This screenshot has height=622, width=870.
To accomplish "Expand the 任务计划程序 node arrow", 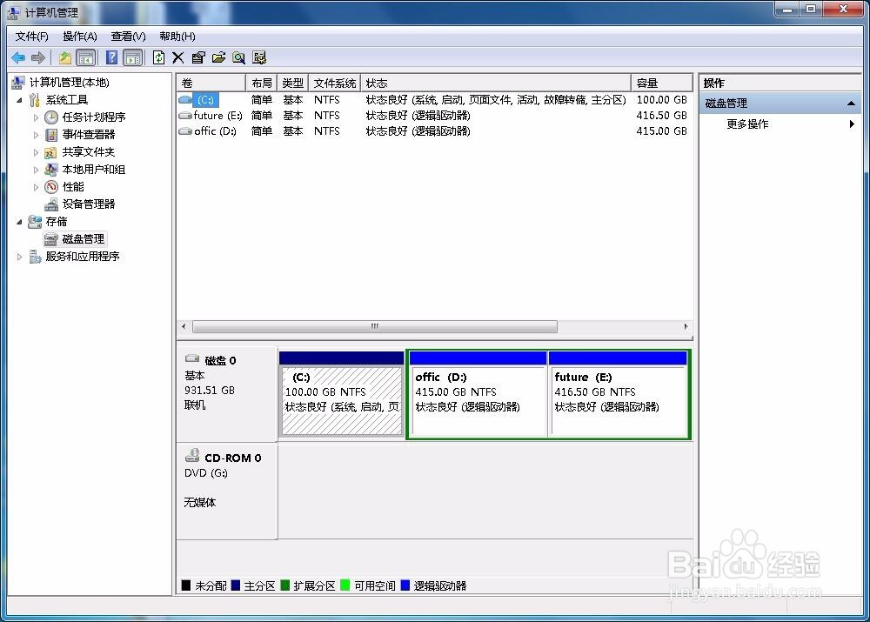I will [36, 117].
